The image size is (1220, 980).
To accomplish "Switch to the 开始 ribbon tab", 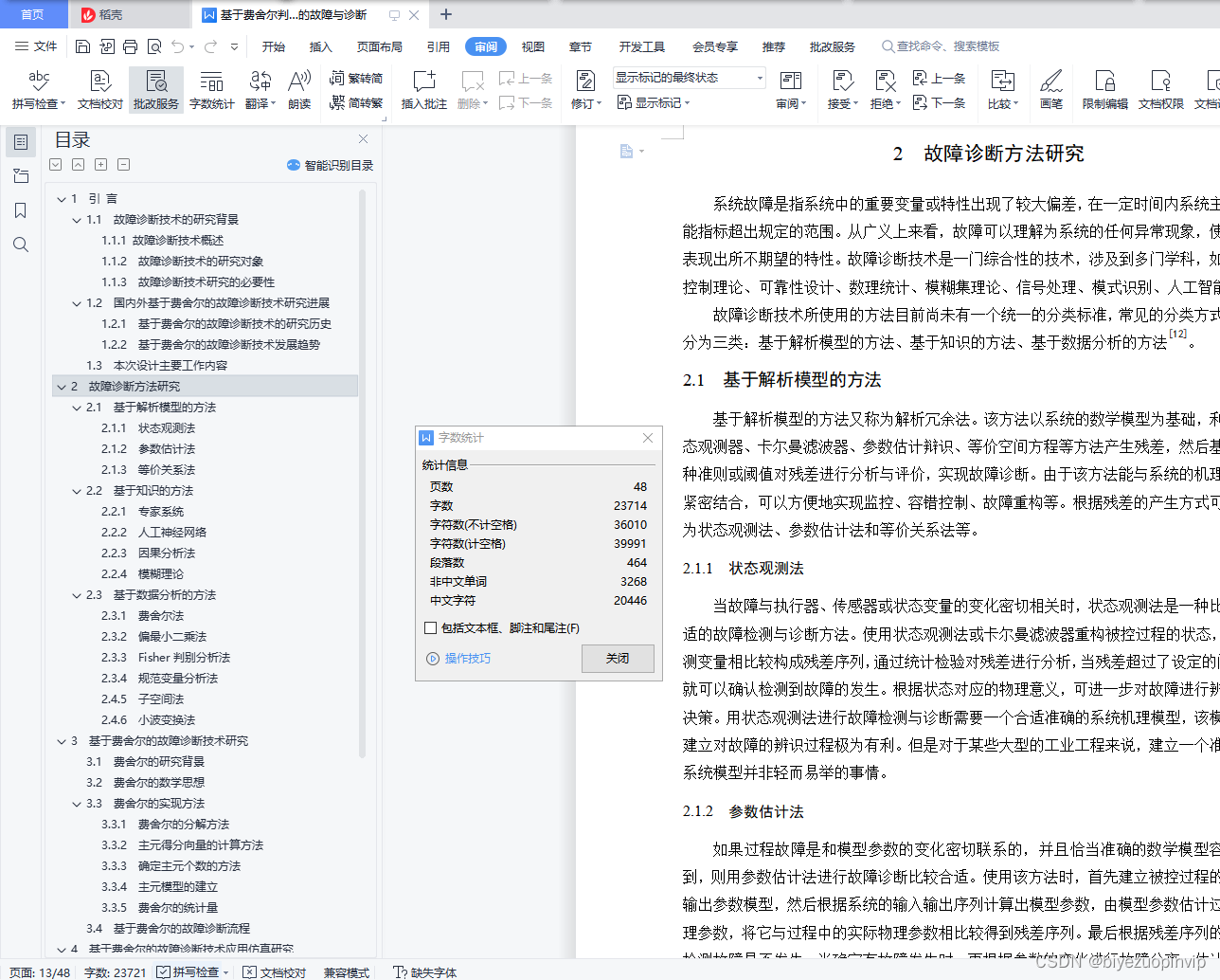I will coord(274,46).
